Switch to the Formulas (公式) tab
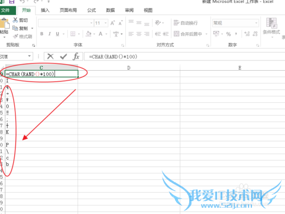Viewport: 285px width, 214px height. [x=91, y=10]
